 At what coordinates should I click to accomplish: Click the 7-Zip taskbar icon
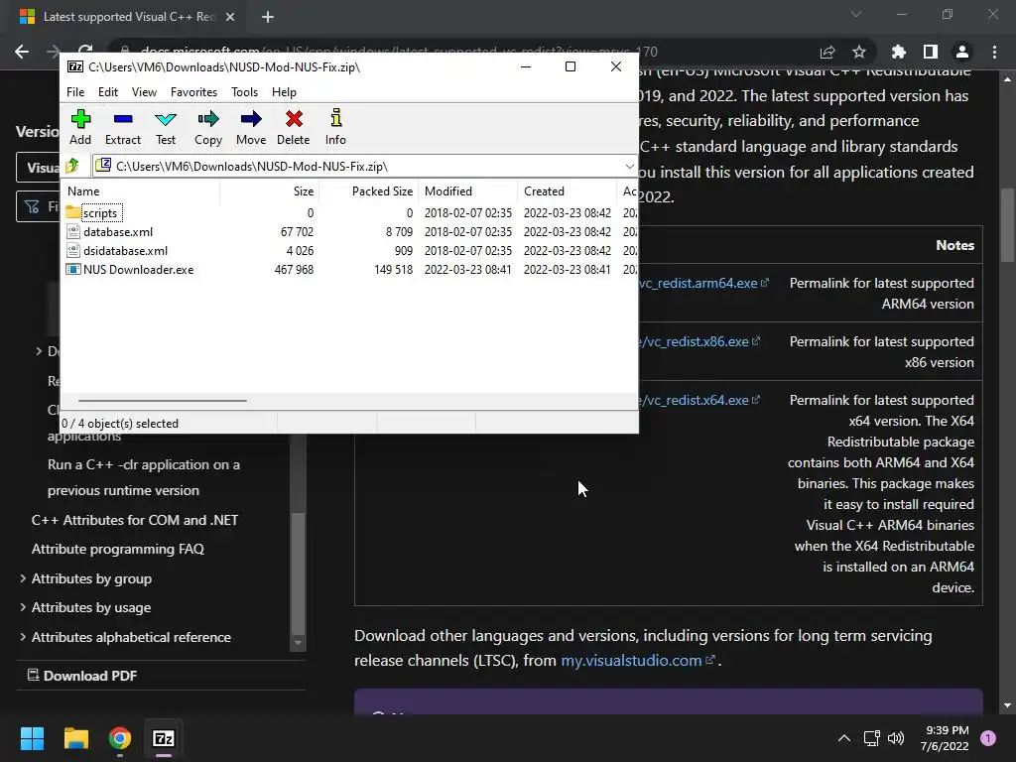(x=164, y=738)
